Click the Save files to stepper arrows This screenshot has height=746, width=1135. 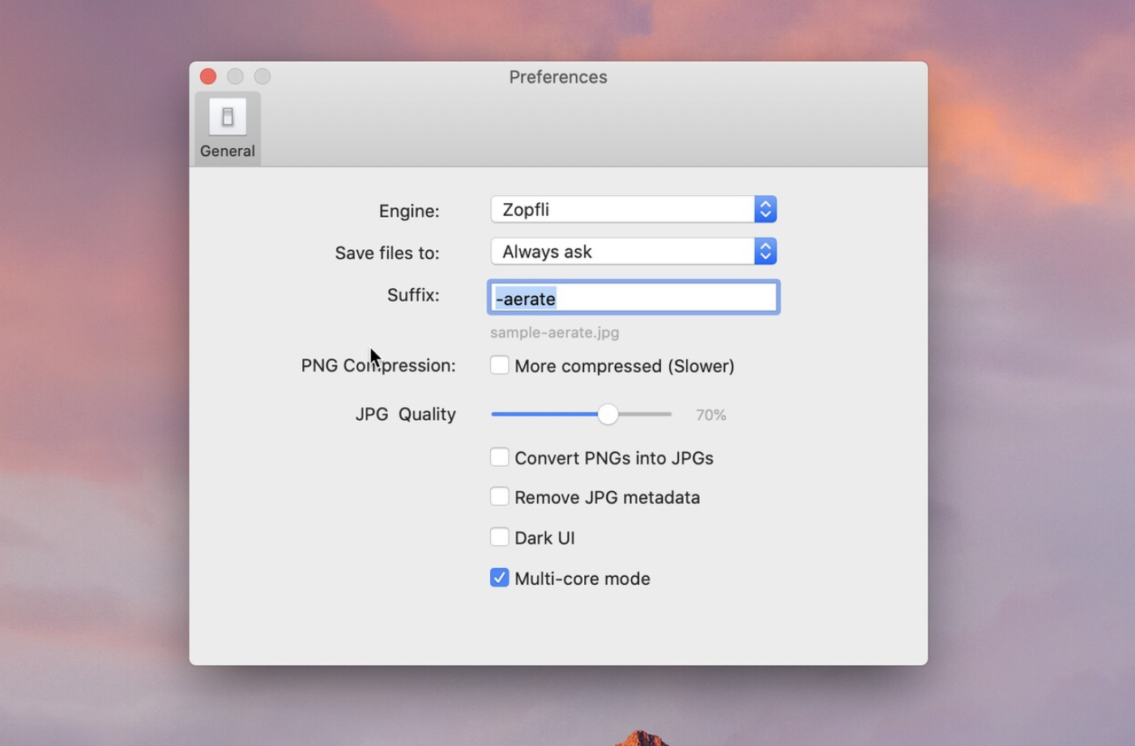[x=764, y=251]
